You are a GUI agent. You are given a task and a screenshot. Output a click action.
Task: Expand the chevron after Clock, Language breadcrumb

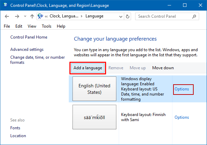click(81, 16)
